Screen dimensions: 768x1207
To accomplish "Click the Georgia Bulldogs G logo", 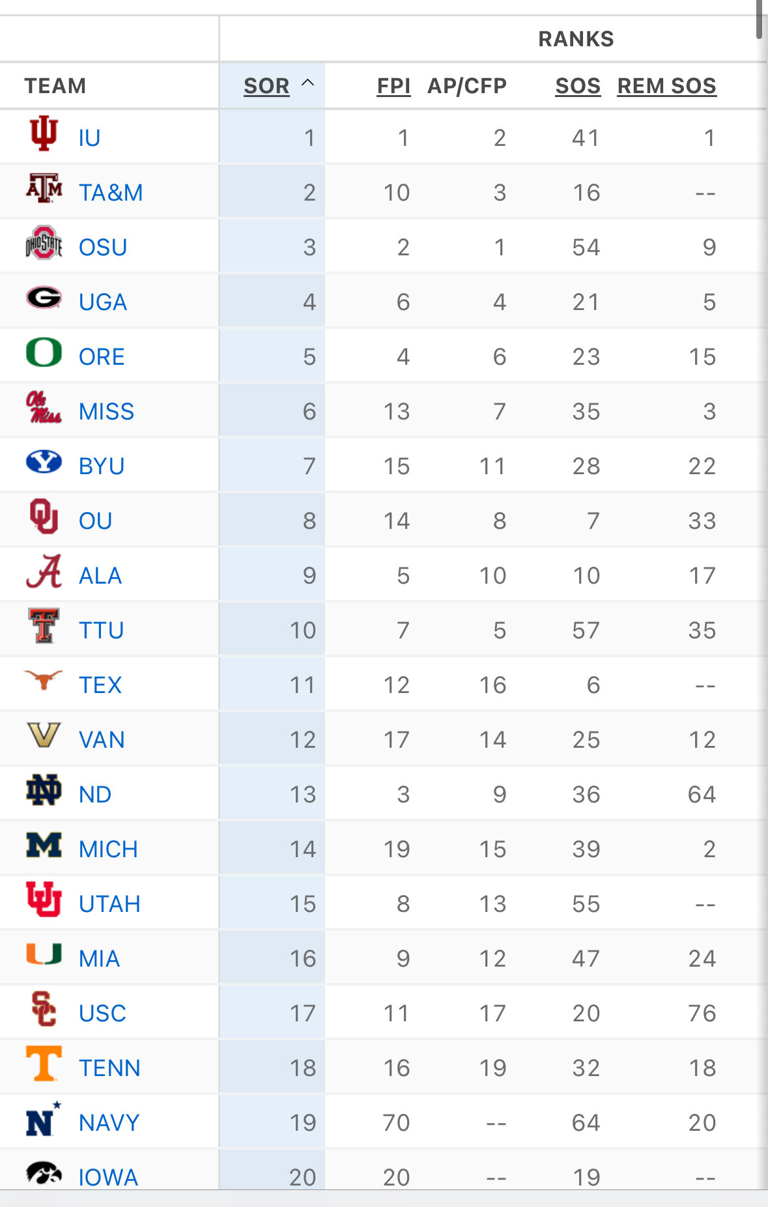I will [44, 298].
